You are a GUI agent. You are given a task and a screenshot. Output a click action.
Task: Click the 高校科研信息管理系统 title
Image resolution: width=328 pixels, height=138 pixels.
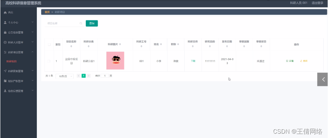click(23, 3)
